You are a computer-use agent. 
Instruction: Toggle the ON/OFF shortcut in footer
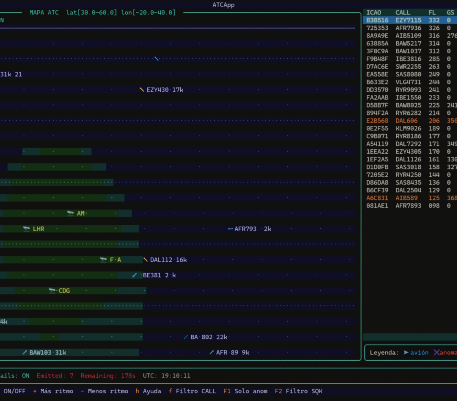pyautogui.click(x=14, y=391)
